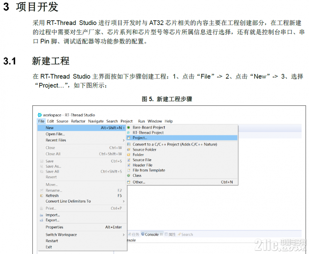Click the RT-Thread Studio window logo icon
The width and height of the screenshot is (309, 254).
(x=40, y=115)
